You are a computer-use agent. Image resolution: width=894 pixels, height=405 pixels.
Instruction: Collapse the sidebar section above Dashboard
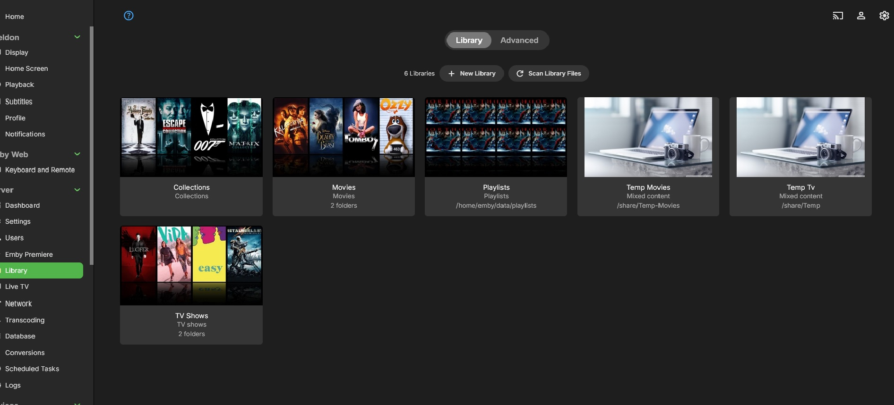point(77,190)
